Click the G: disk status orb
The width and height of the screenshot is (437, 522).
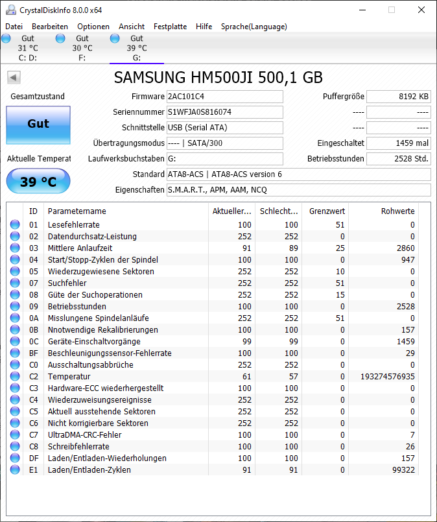(x=115, y=39)
